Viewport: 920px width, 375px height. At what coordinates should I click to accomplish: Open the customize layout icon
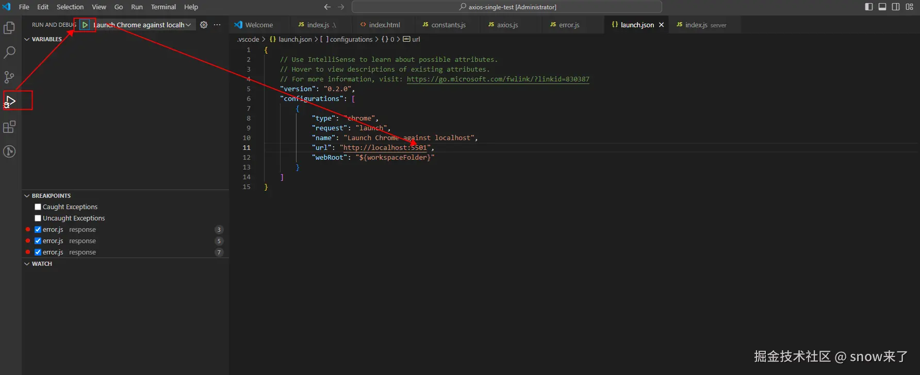pyautogui.click(x=909, y=7)
